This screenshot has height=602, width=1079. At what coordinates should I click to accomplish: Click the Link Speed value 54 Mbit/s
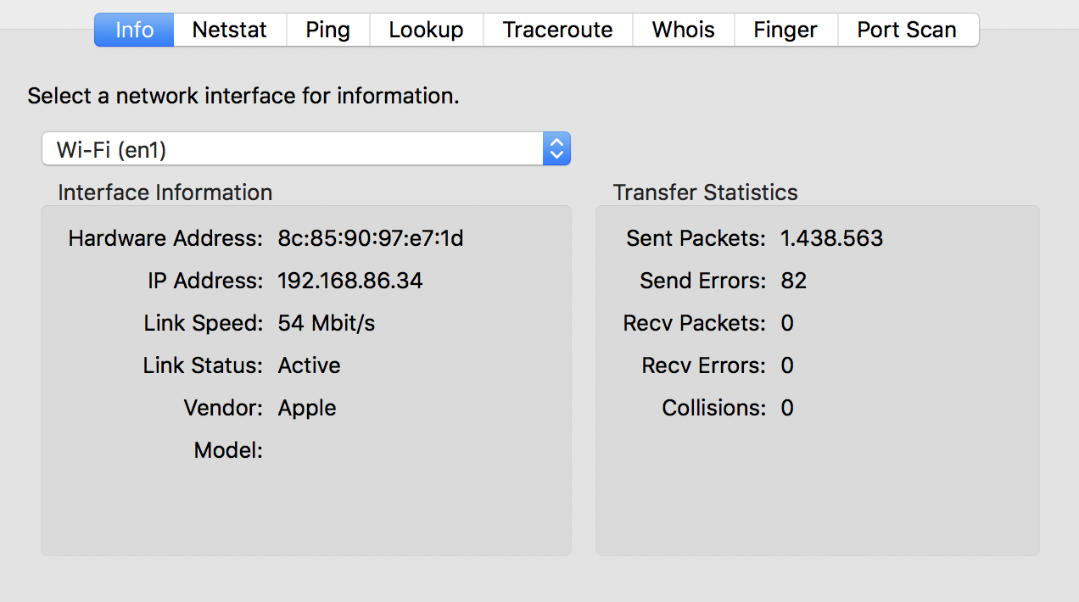tap(326, 323)
